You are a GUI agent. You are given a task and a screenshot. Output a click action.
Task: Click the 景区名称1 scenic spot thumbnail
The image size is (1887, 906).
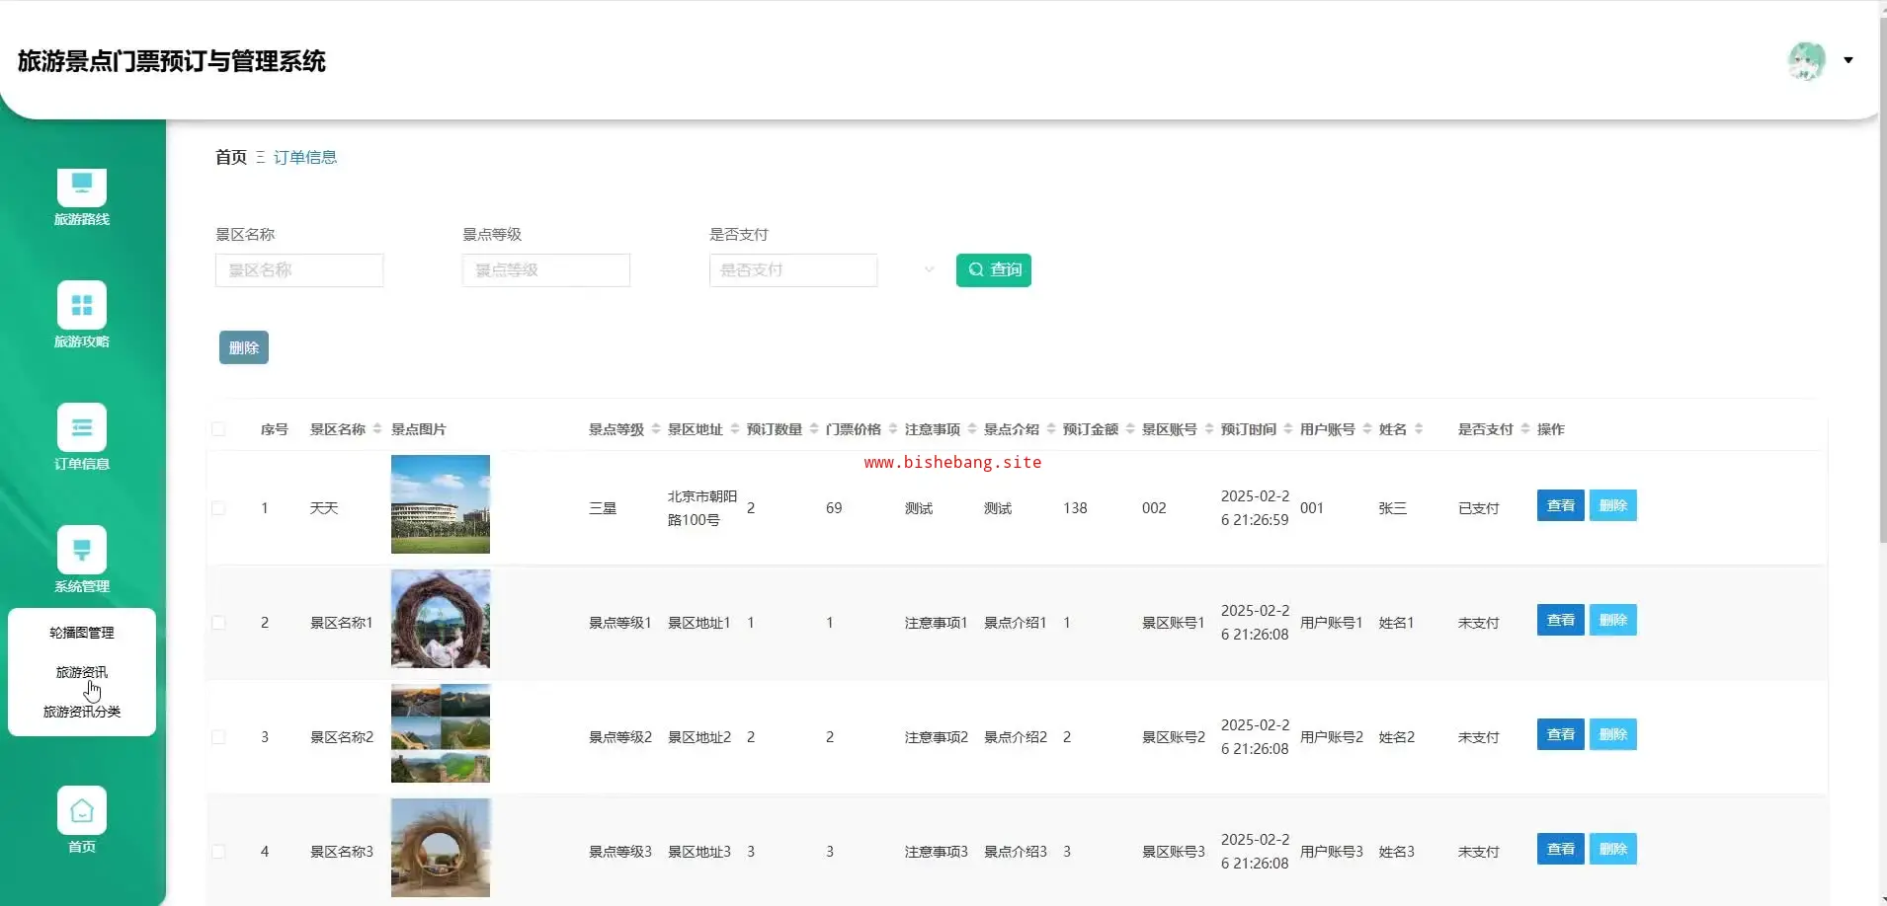click(441, 619)
